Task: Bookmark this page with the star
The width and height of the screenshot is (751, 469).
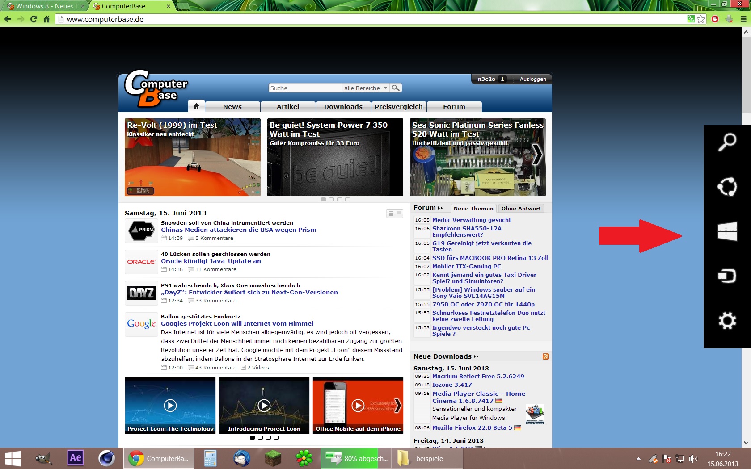Action: [700, 19]
